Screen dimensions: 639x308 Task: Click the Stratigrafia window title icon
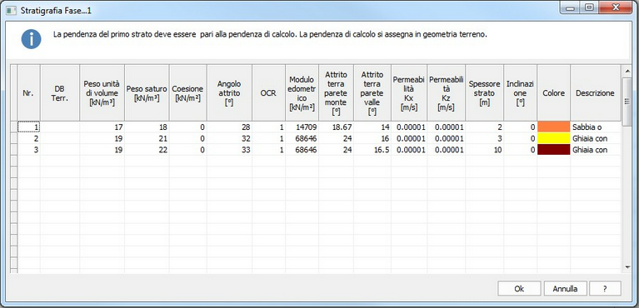click(11, 10)
